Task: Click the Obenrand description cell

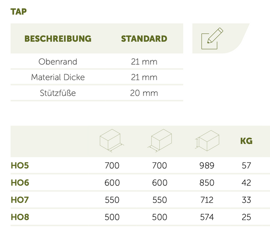Action: (58, 62)
